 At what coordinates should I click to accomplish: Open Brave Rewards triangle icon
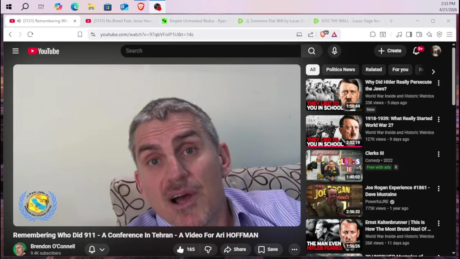click(x=334, y=34)
